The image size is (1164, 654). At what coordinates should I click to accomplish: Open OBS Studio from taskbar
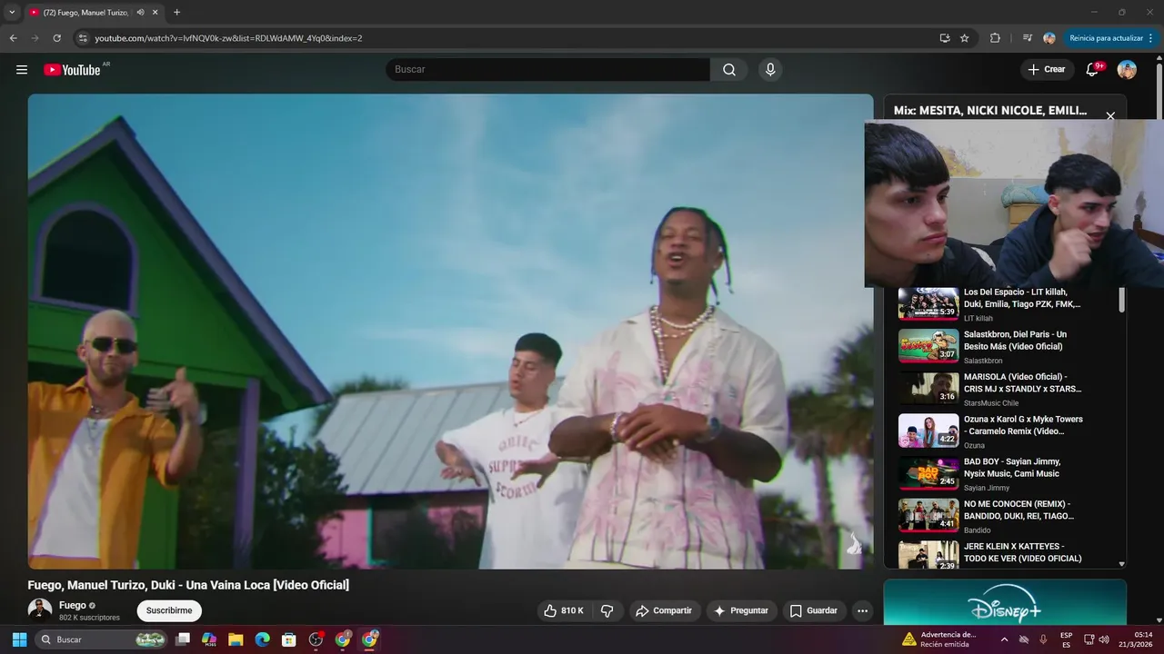pyautogui.click(x=316, y=639)
